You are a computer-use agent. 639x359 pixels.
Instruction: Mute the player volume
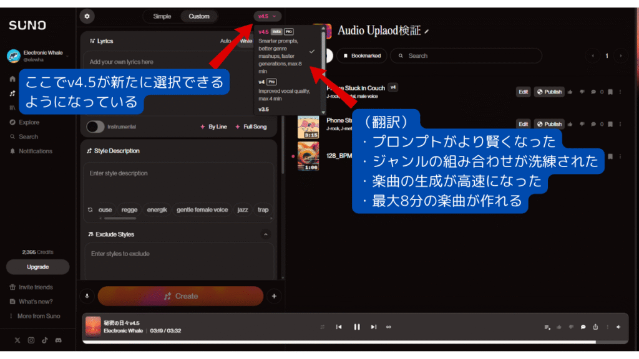pos(618,327)
